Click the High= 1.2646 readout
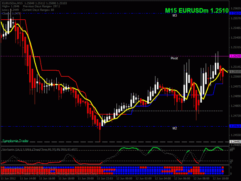This screenshot has height=181, width=241. (11, 6)
